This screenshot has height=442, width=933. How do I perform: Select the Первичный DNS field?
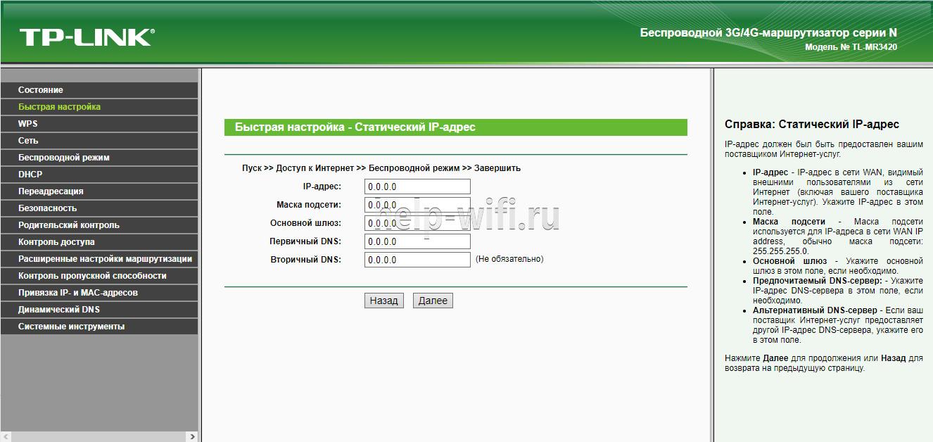click(x=417, y=241)
